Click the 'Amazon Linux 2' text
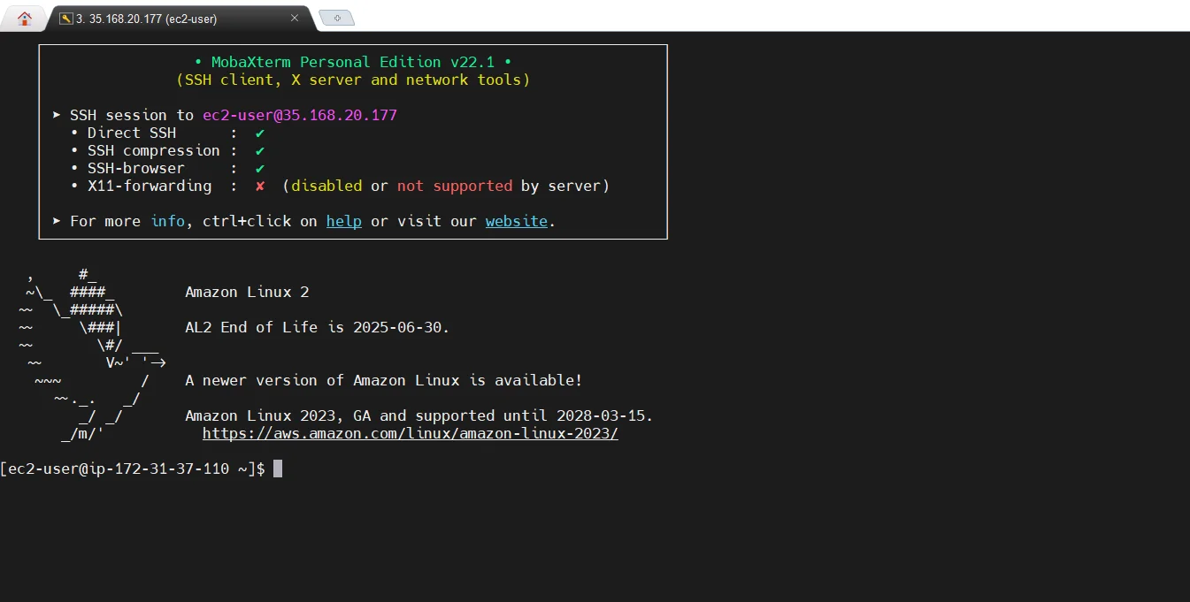 tap(247, 292)
